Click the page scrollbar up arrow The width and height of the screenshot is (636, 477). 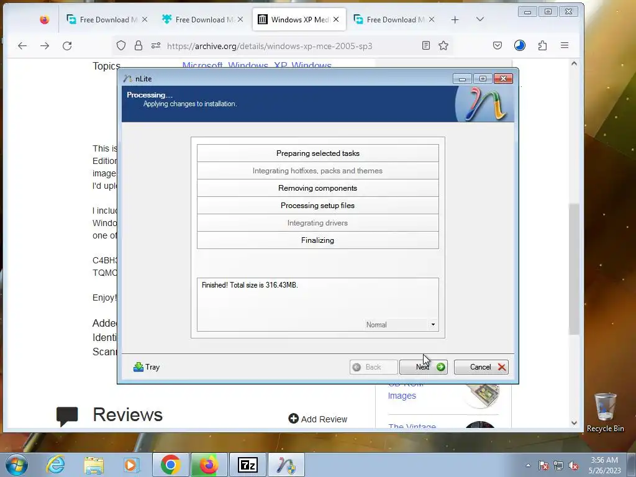click(574, 63)
